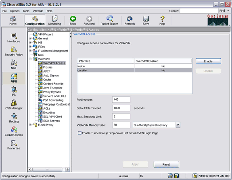The width and height of the screenshot is (232, 180).
Task: Open Auto Signon tree item
Action: (x=51, y=76)
